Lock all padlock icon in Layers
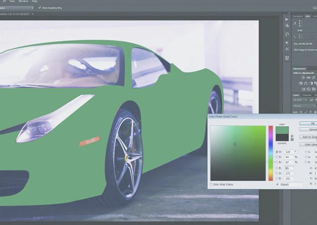The width and height of the screenshot is (317, 225). [315, 112]
